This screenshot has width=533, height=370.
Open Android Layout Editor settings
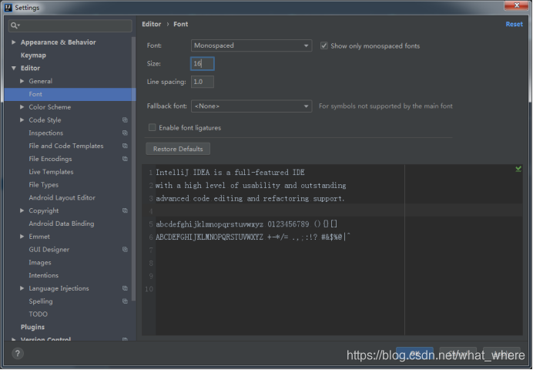pyautogui.click(x=62, y=197)
